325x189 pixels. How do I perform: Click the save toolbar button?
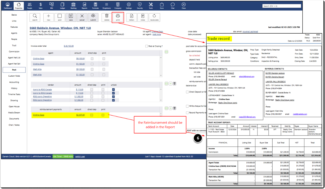coord(71,17)
